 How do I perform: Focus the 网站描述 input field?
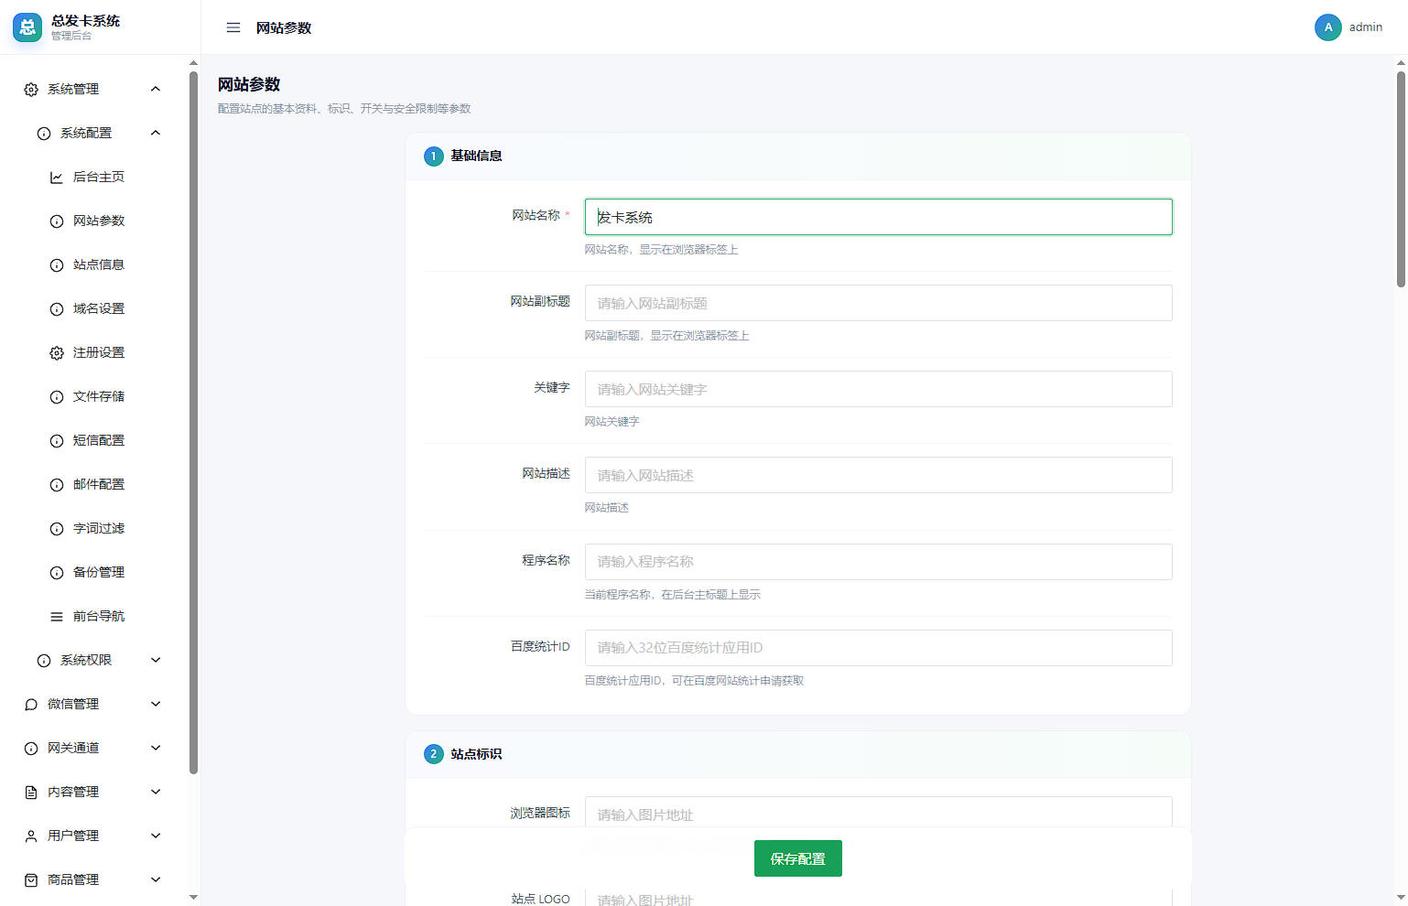(878, 475)
